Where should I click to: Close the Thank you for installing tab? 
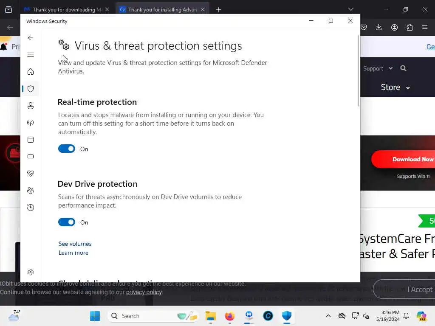(x=203, y=9)
